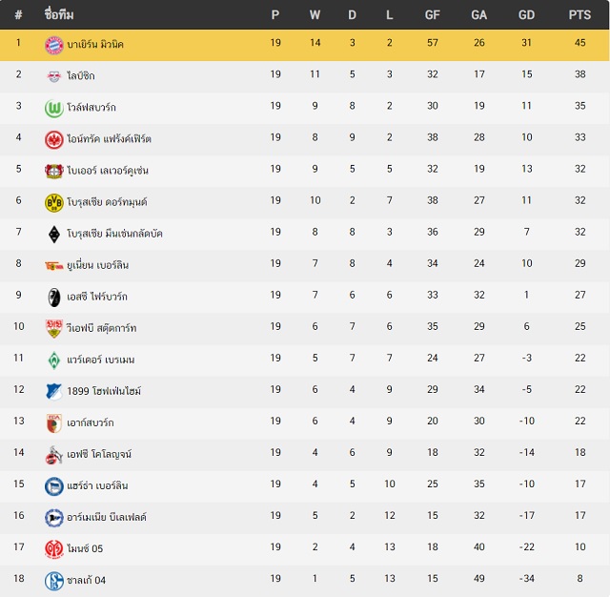Select the แฮร์ธ่า เบอร์ลิน table row
This screenshot has height=597, width=610.
click(305, 486)
